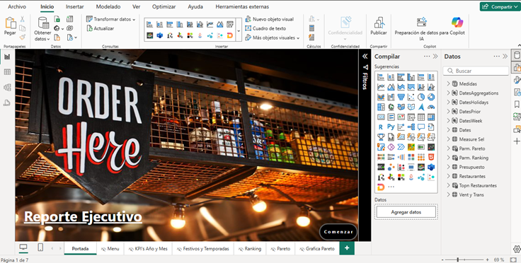Click the Publicar icon in the ribbon
Viewport: 521px width, 263px height.
tap(379, 22)
